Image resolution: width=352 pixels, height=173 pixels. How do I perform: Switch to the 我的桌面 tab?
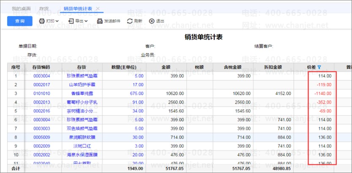[x=21, y=8]
